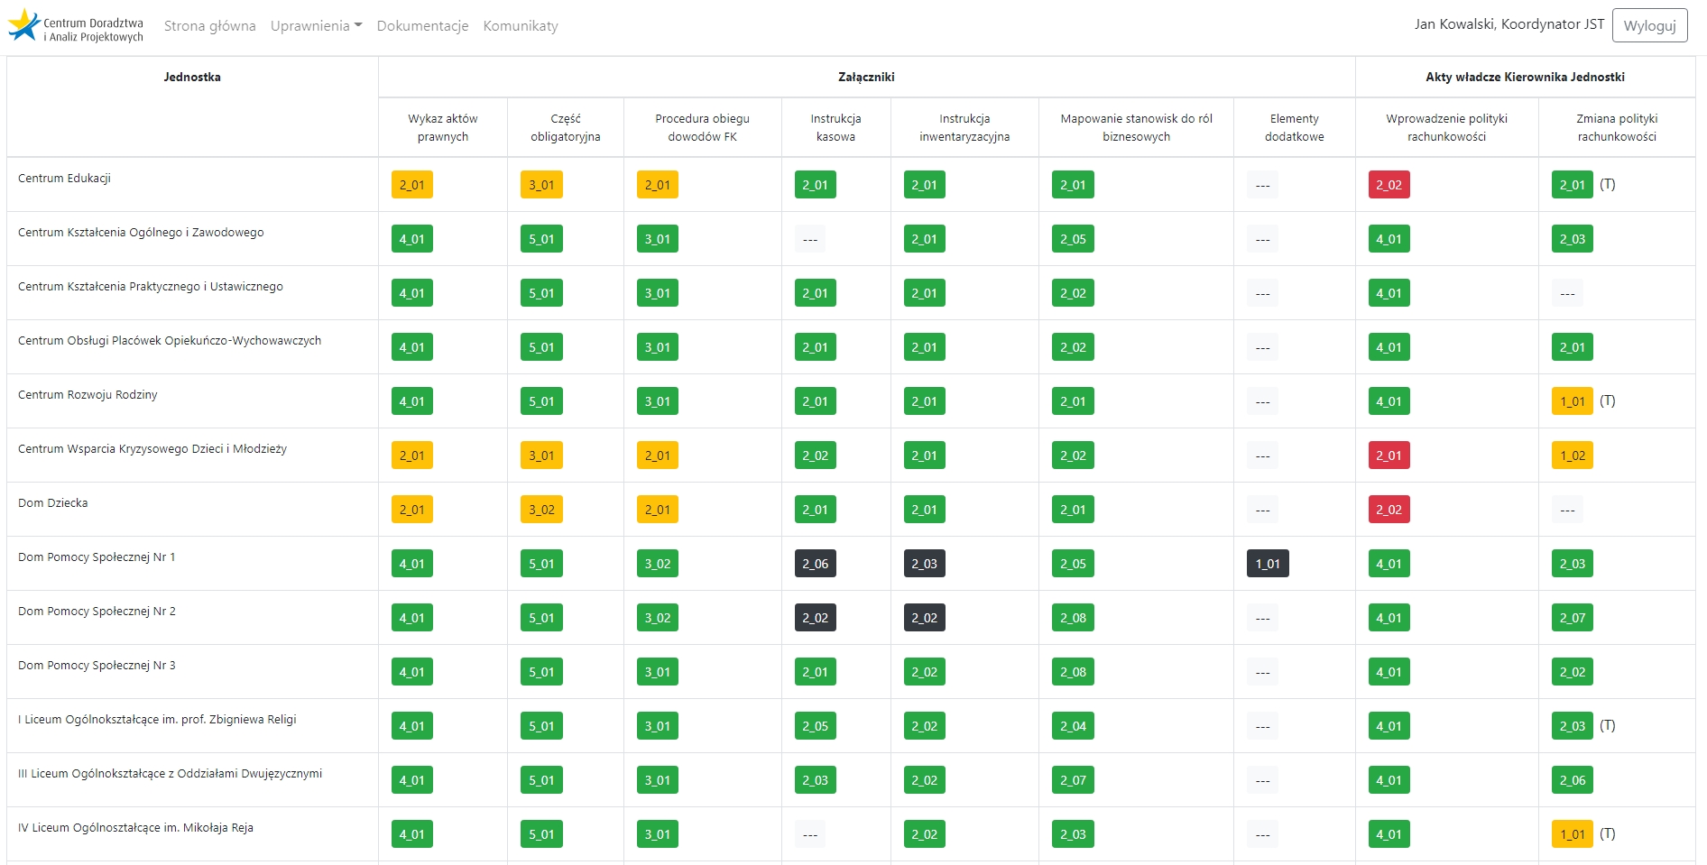The height and width of the screenshot is (865, 1707).
Task: Click Dom Pomocy Społecznej Nr 2 name
Action: [97, 612]
